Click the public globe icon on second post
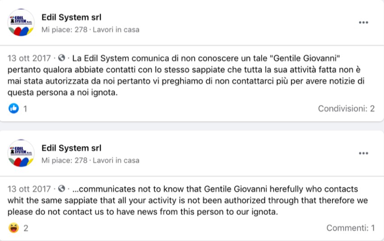Screen dimensions: 384x241 62,189
